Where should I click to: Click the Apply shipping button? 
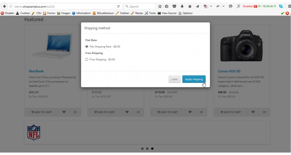[x=194, y=79]
